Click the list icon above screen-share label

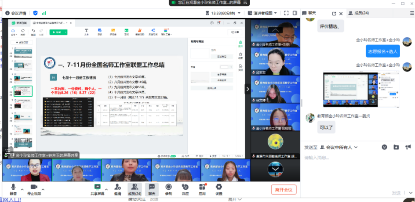click(x=8, y=151)
